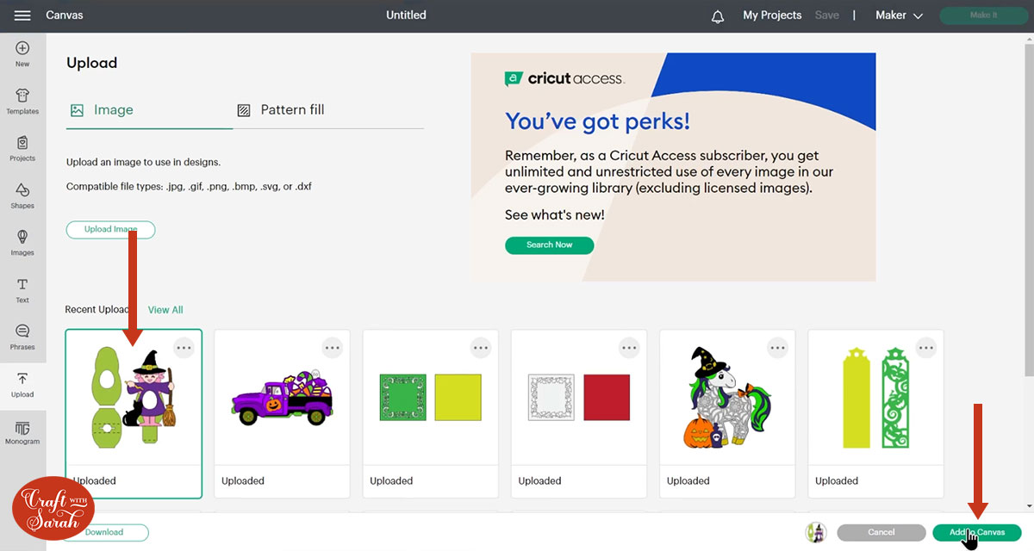
Task: Select the New project icon
Action: (22, 53)
